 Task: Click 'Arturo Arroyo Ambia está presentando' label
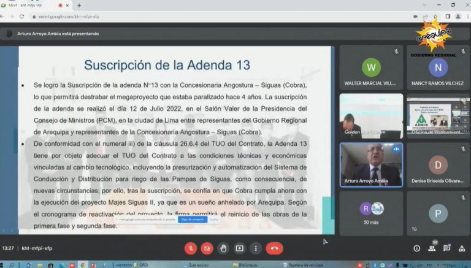(58, 34)
